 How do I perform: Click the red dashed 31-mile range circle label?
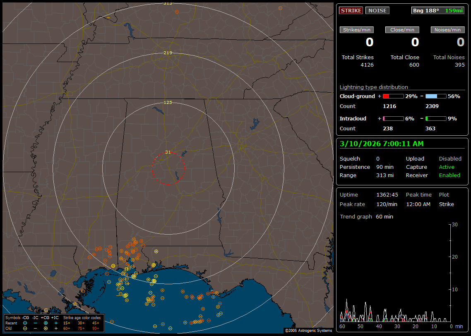(x=168, y=152)
